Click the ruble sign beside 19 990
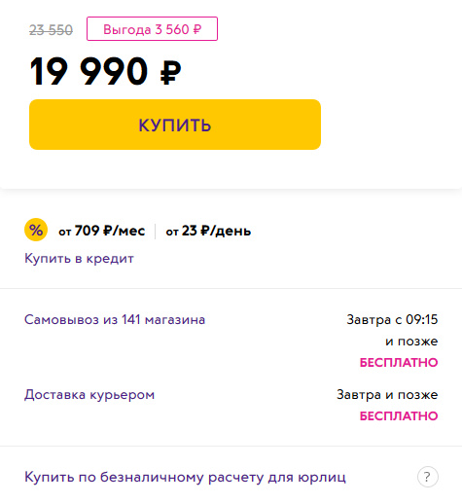Viewport: 462px width, 504px height. 170,73
